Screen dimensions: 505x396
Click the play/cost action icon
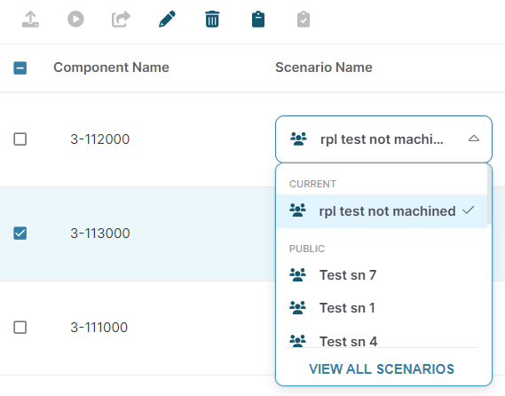75,19
